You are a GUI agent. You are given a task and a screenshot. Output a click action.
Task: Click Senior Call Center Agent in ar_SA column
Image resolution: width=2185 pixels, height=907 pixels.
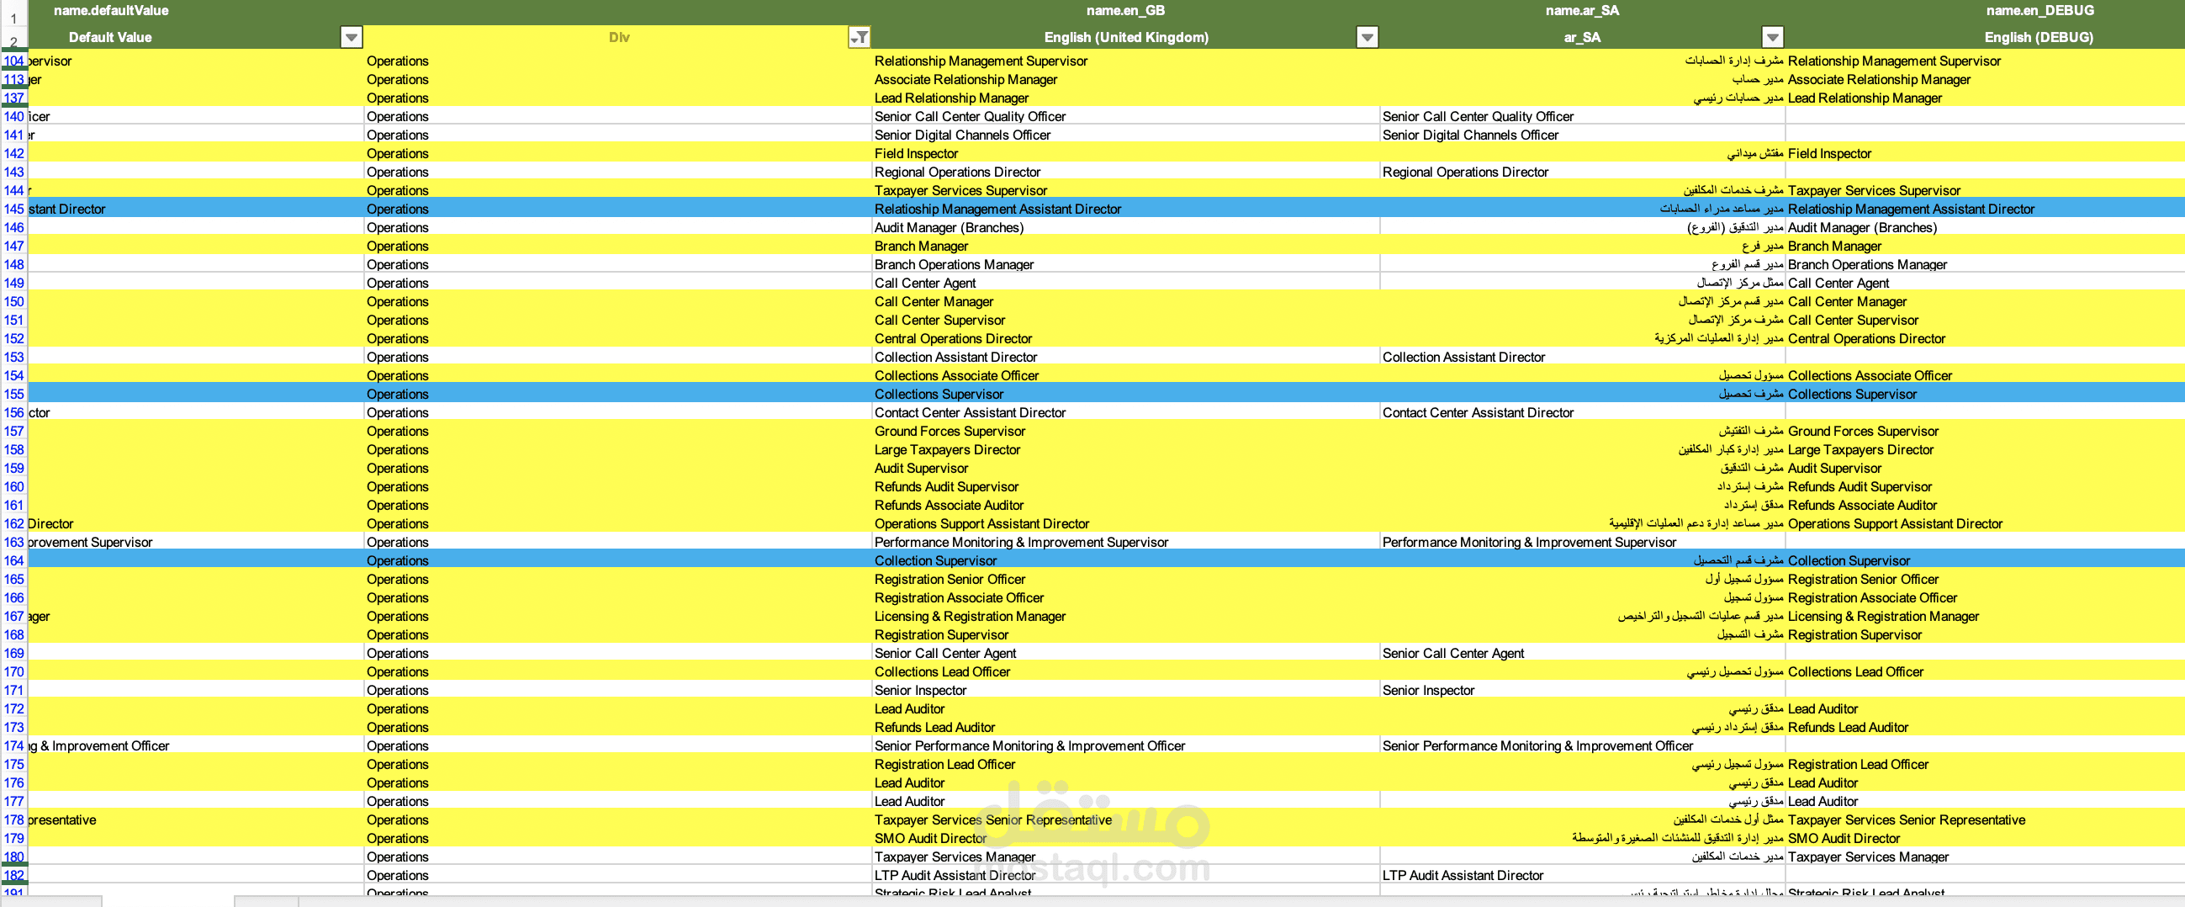point(1453,653)
